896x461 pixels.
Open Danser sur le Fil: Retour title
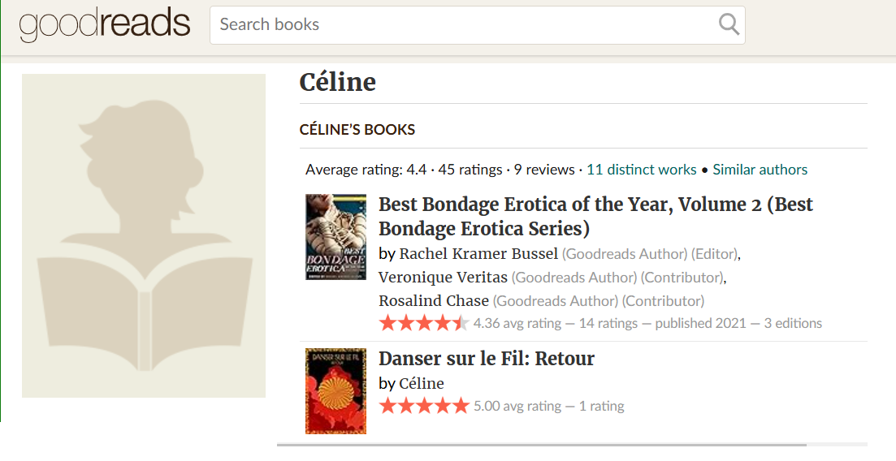click(487, 359)
